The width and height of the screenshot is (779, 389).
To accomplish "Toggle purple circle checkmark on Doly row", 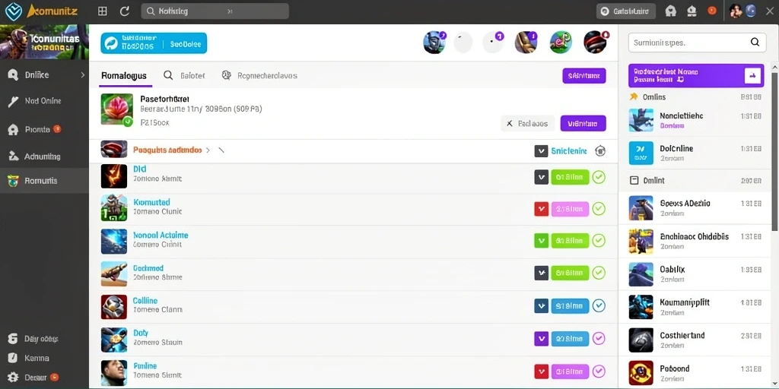I will (x=599, y=339).
